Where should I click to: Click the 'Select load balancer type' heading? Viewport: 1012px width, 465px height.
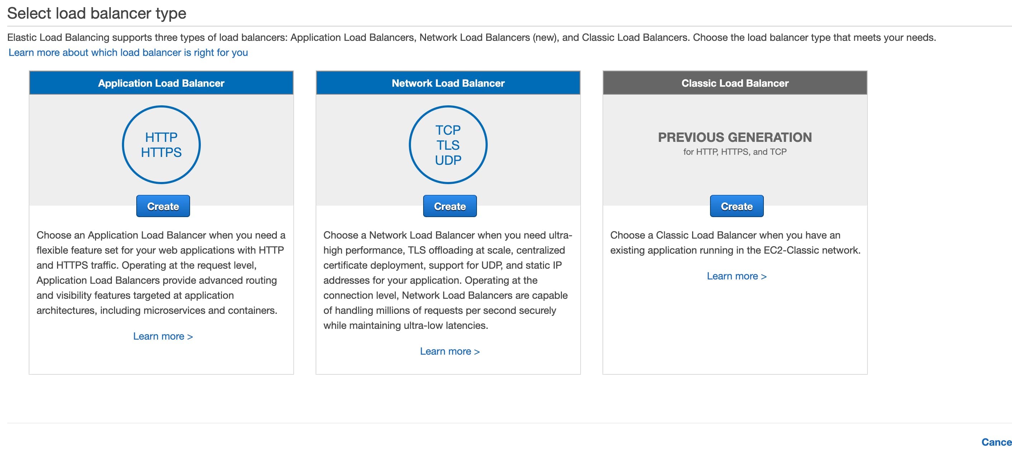click(x=96, y=13)
